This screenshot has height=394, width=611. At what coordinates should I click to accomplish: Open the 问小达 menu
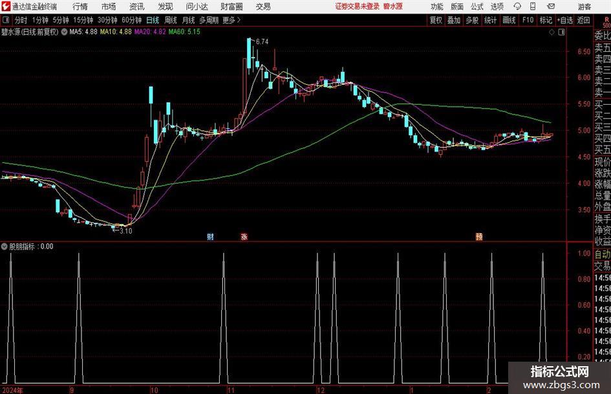tap(197, 6)
